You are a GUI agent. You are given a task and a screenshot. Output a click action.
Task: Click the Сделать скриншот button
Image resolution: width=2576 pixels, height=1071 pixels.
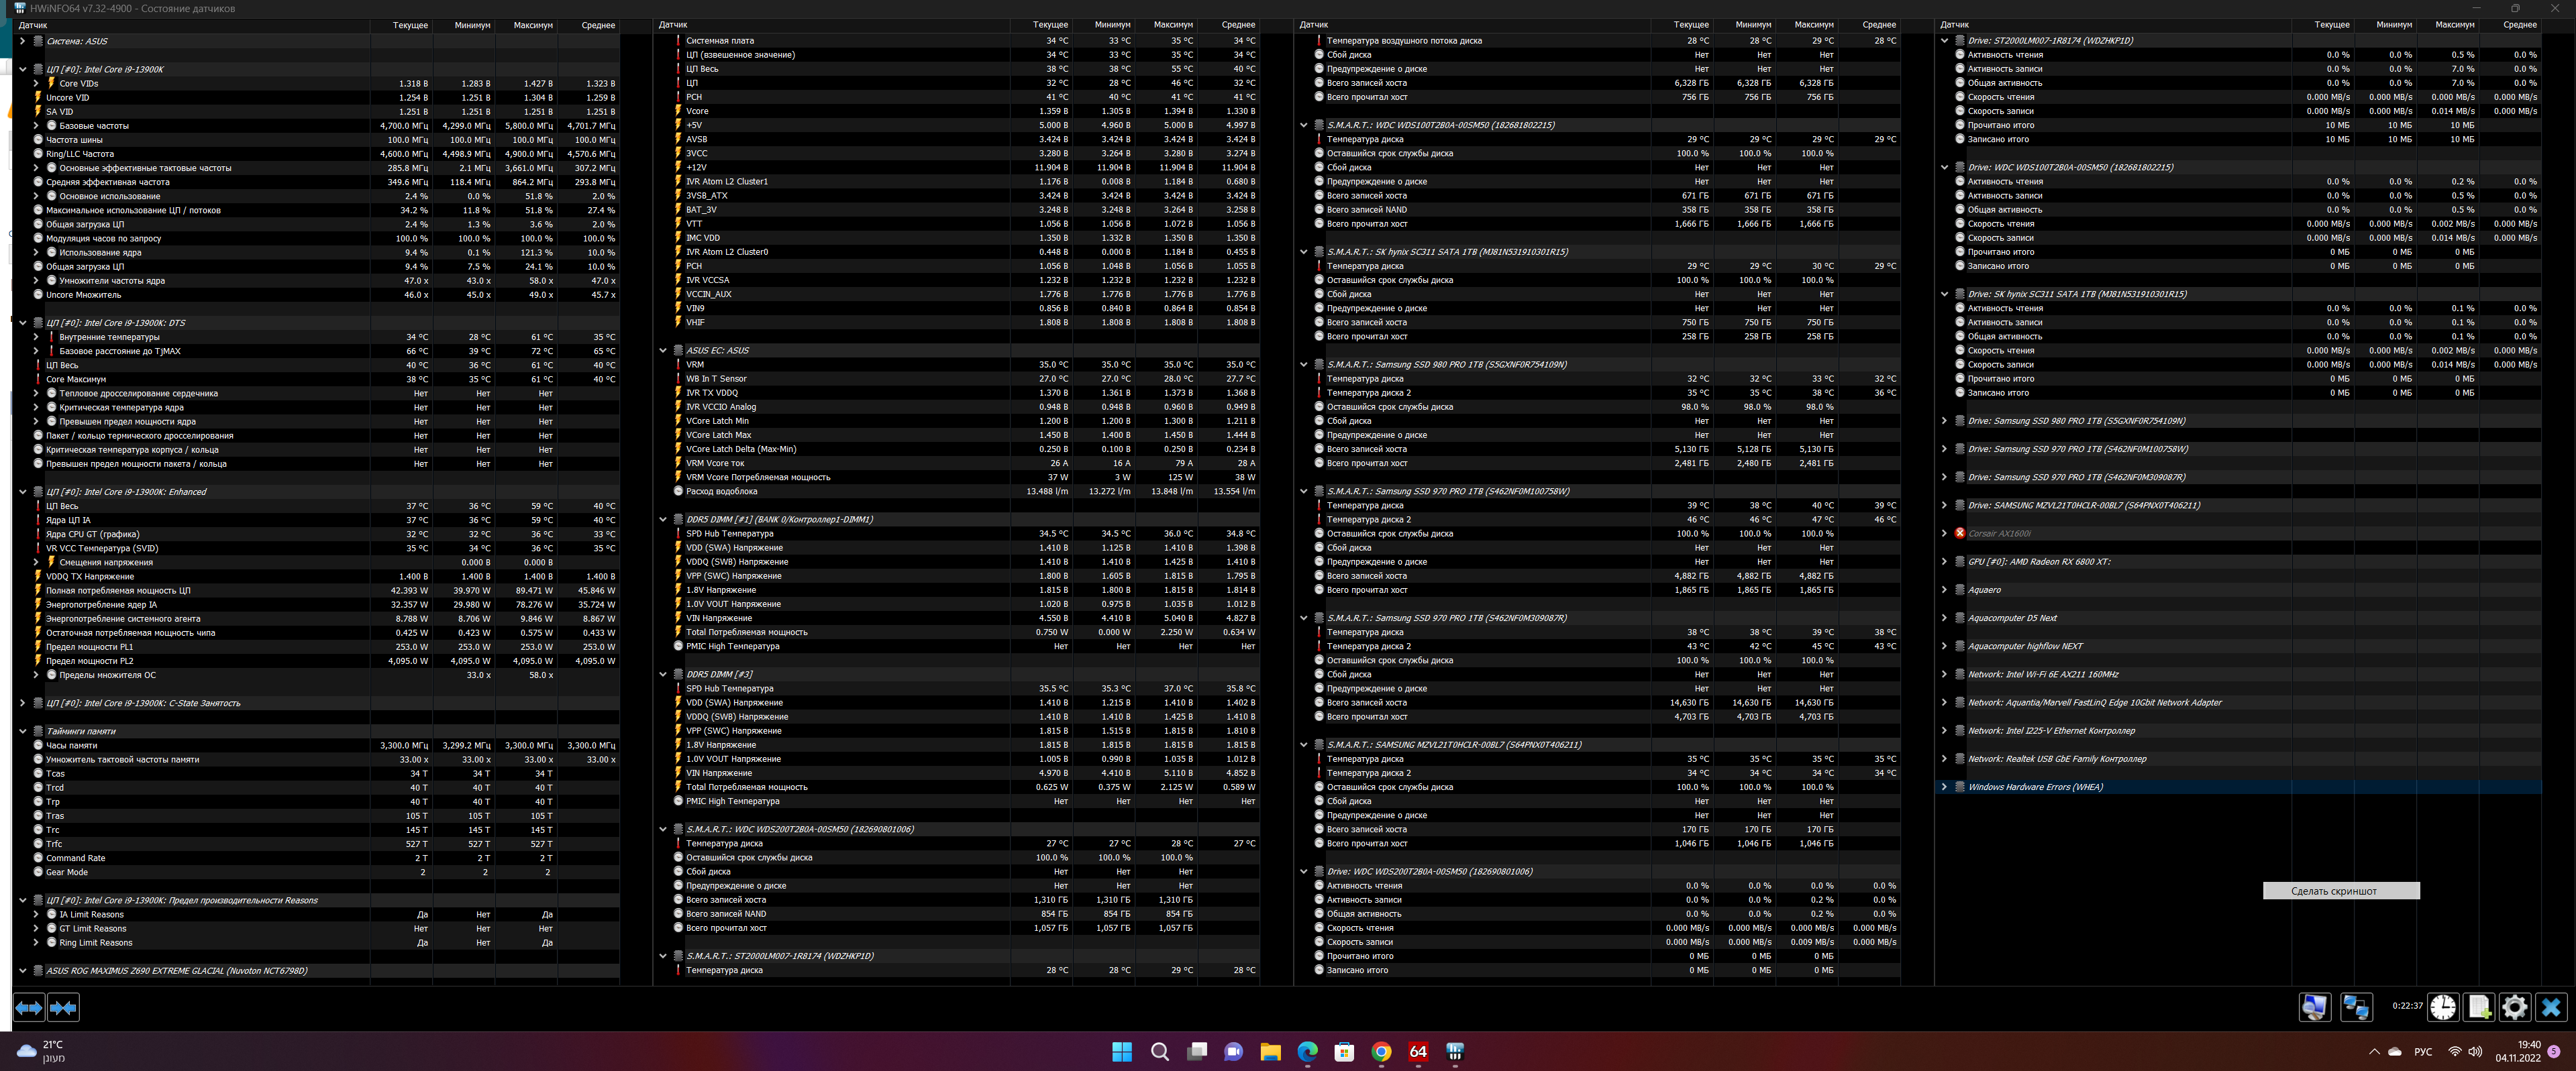pyautogui.click(x=2340, y=890)
